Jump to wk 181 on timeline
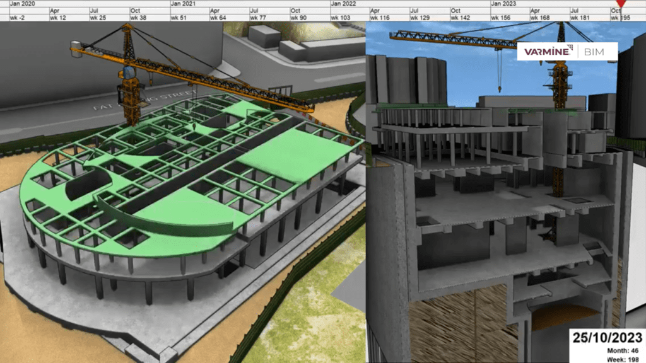646x363 pixels. coord(581,18)
